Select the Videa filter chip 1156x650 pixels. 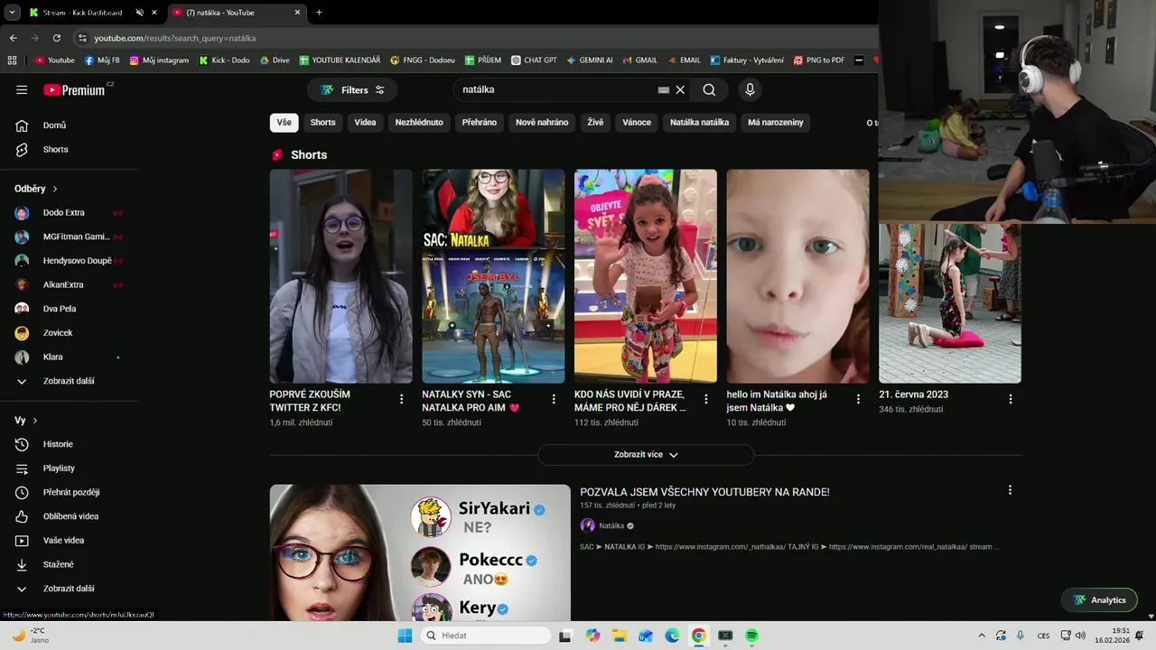click(x=365, y=122)
